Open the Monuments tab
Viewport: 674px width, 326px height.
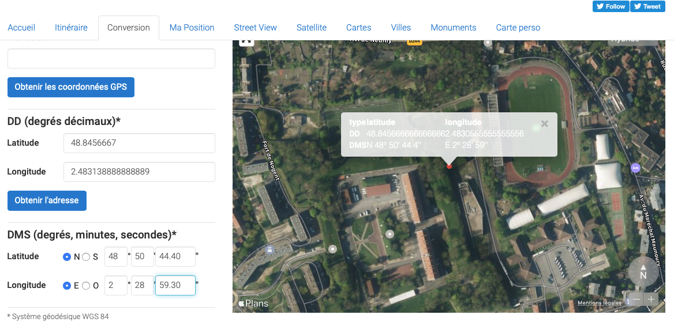tap(454, 28)
